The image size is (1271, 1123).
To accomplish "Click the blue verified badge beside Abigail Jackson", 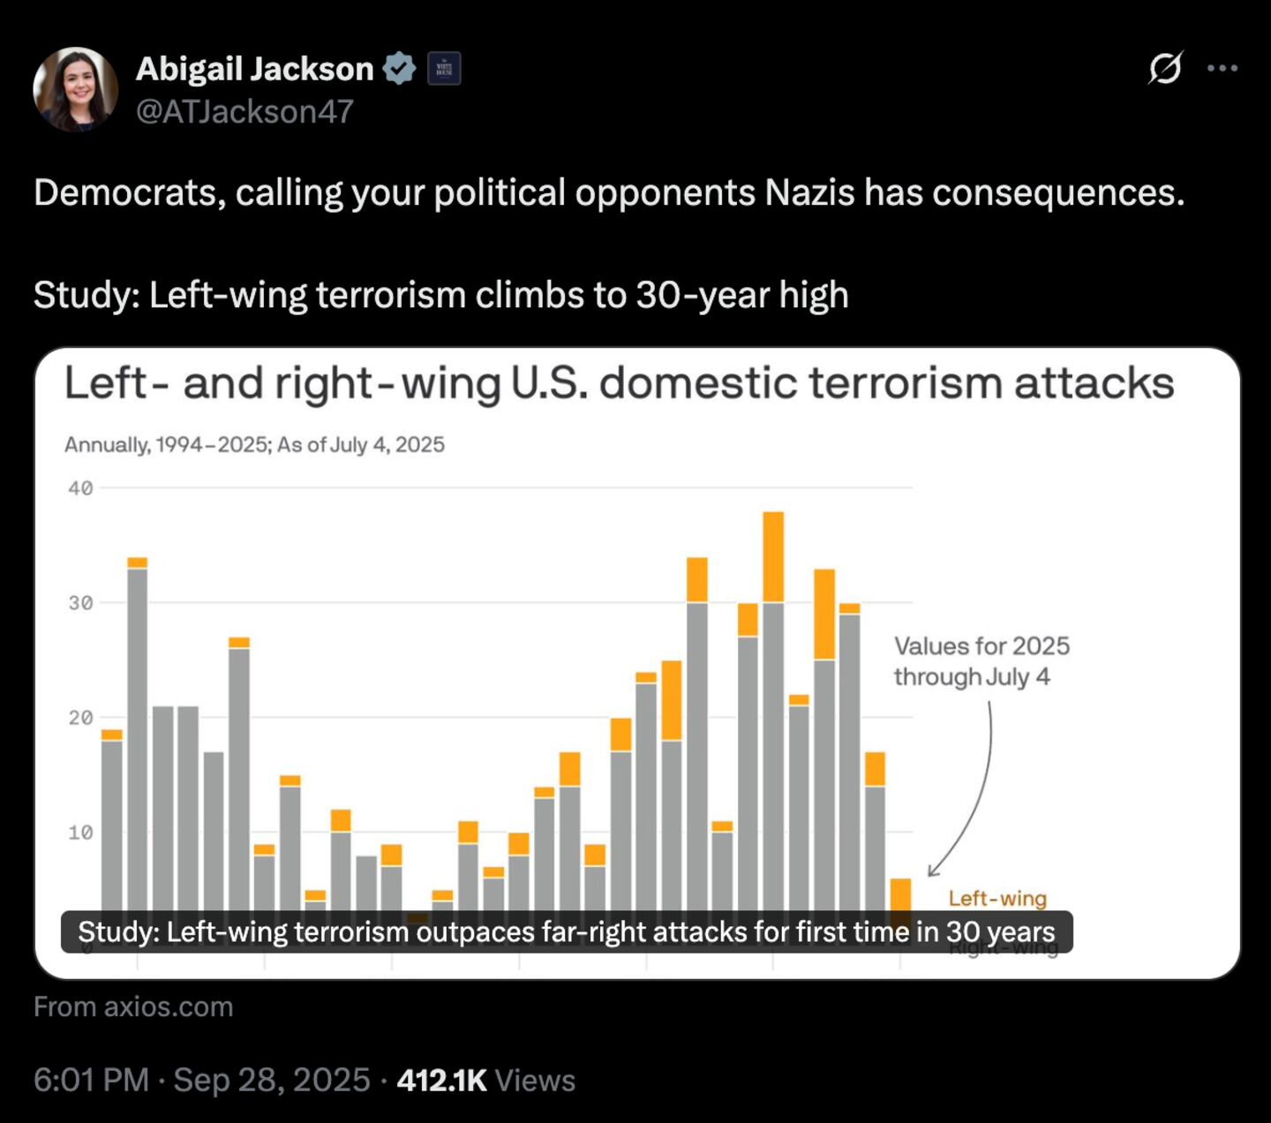I will [x=399, y=68].
